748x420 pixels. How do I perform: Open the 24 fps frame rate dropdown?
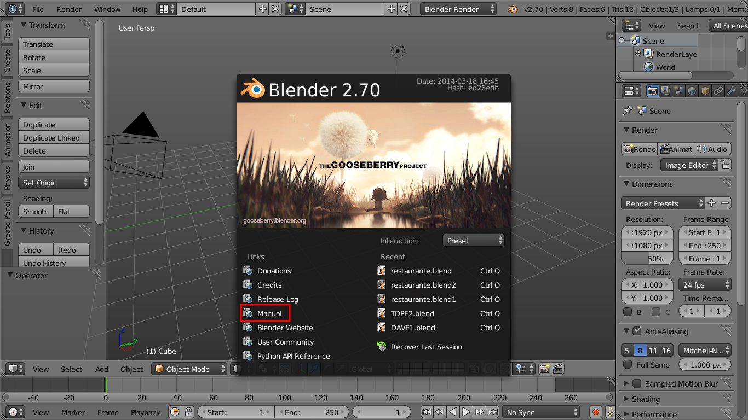click(705, 285)
